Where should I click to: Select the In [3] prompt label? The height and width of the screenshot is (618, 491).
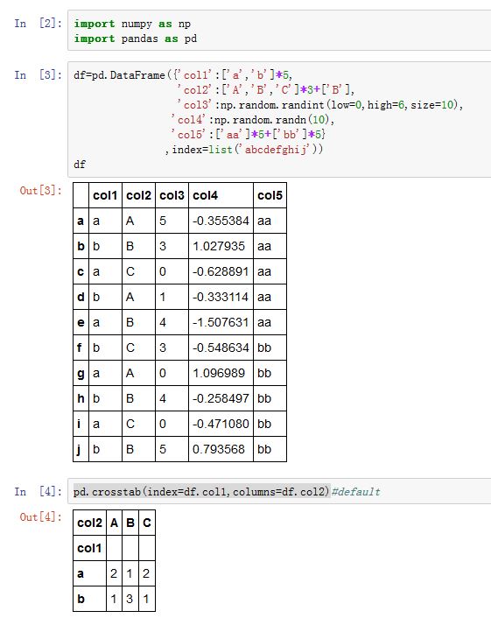pos(38,75)
